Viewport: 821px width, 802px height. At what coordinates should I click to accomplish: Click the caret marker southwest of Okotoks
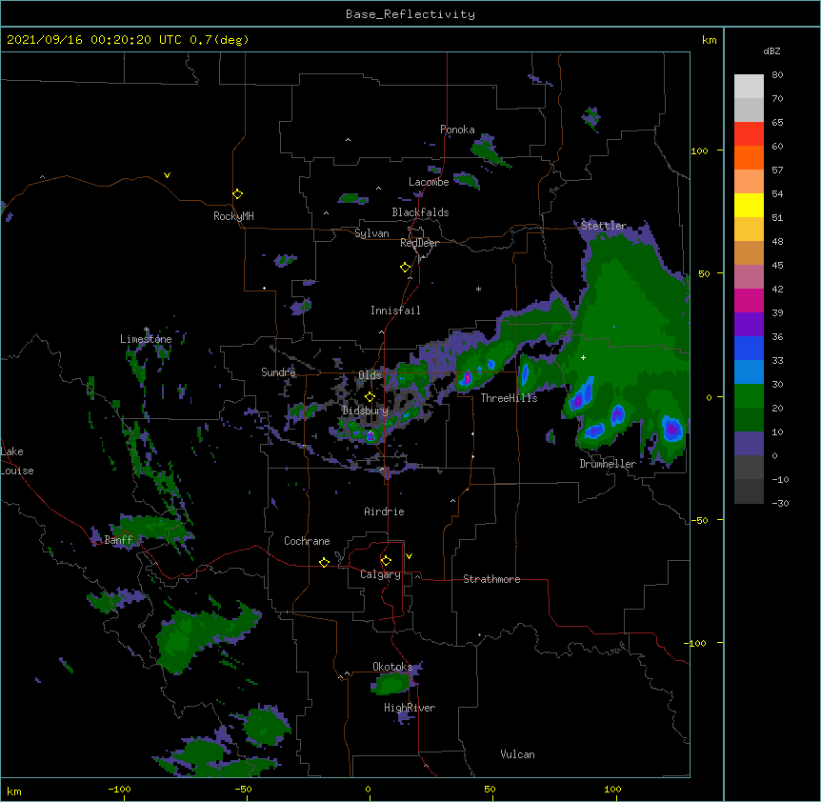(x=347, y=673)
